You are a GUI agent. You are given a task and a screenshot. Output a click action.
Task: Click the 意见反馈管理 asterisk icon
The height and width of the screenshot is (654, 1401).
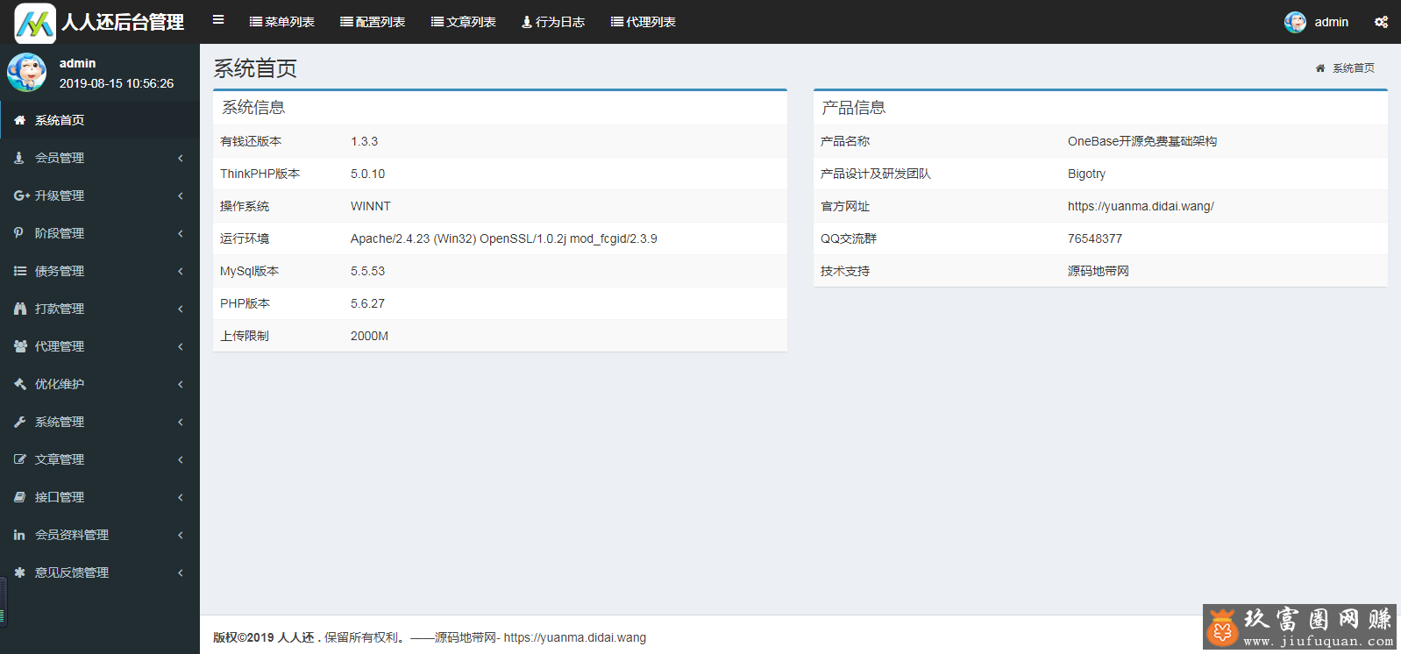(x=19, y=572)
